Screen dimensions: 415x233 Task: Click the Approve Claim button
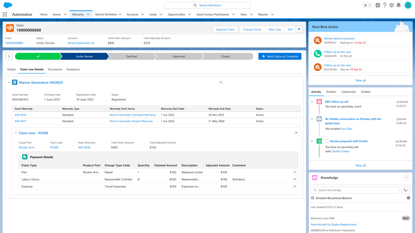pyautogui.click(x=225, y=29)
